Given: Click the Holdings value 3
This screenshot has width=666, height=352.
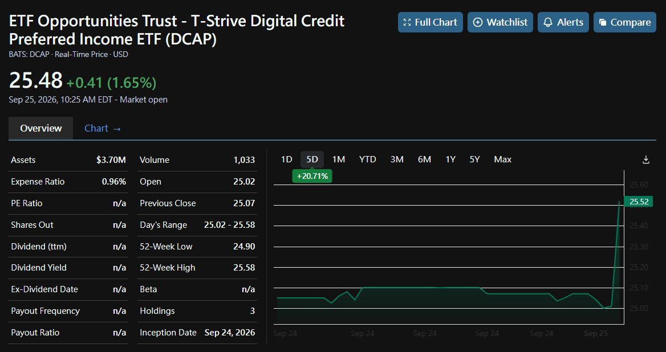Looking at the screenshot, I should (x=252, y=311).
